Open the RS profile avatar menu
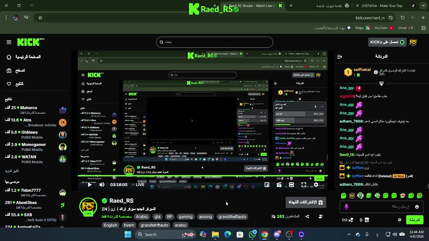The image size is (429, 241). click(413, 42)
